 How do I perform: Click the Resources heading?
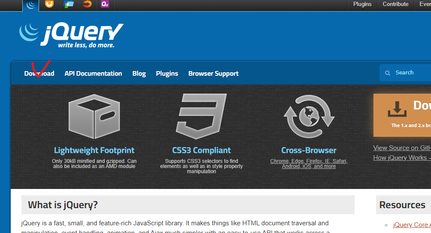point(402,205)
